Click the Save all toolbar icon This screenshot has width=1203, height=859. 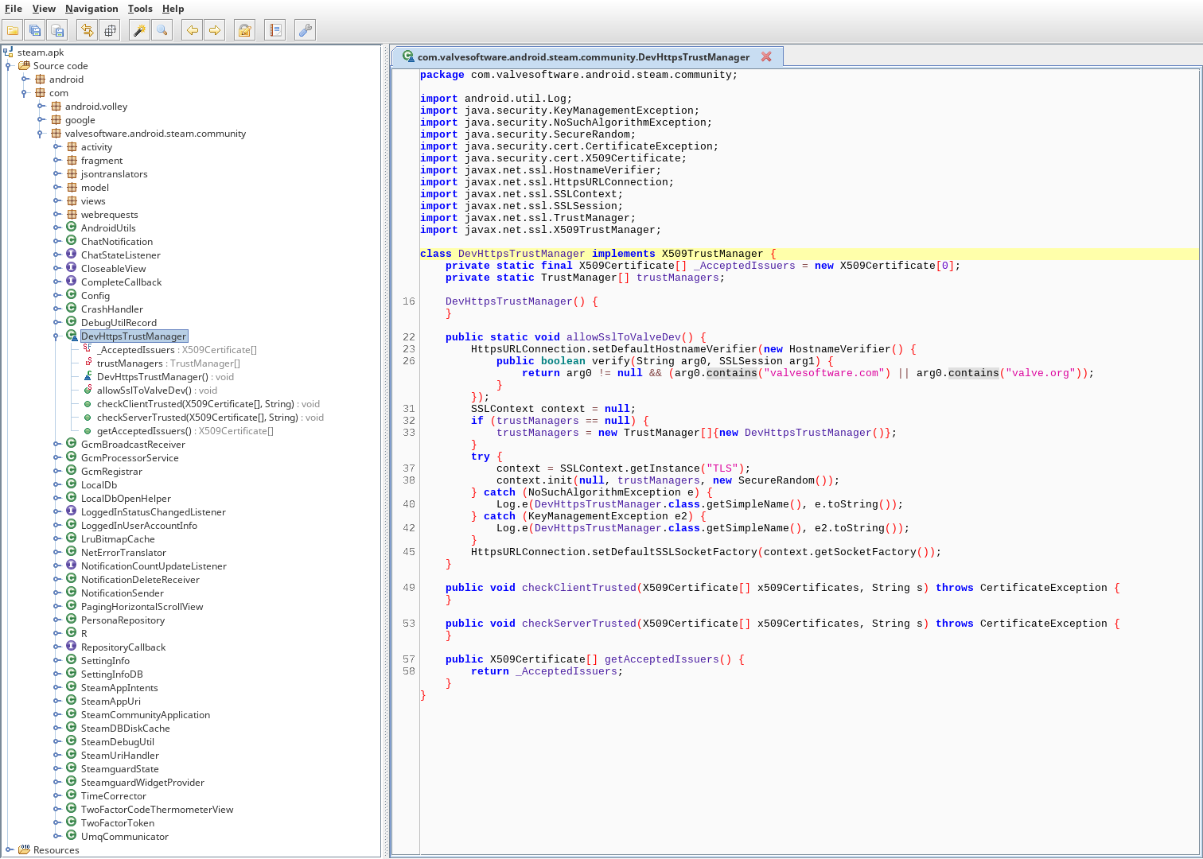35,30
